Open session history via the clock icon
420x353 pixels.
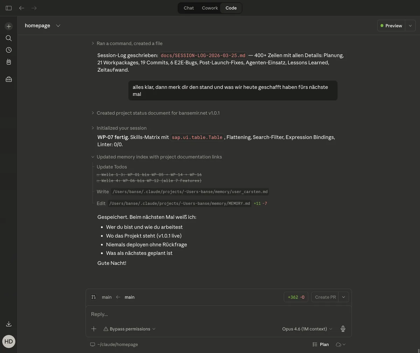pyautogui.click(x=8, y=50)
